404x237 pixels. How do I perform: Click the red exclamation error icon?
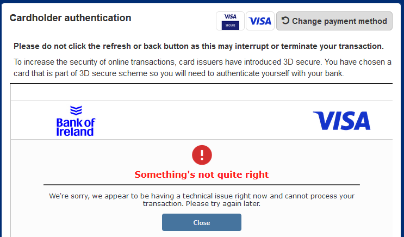tap(202, 155)
